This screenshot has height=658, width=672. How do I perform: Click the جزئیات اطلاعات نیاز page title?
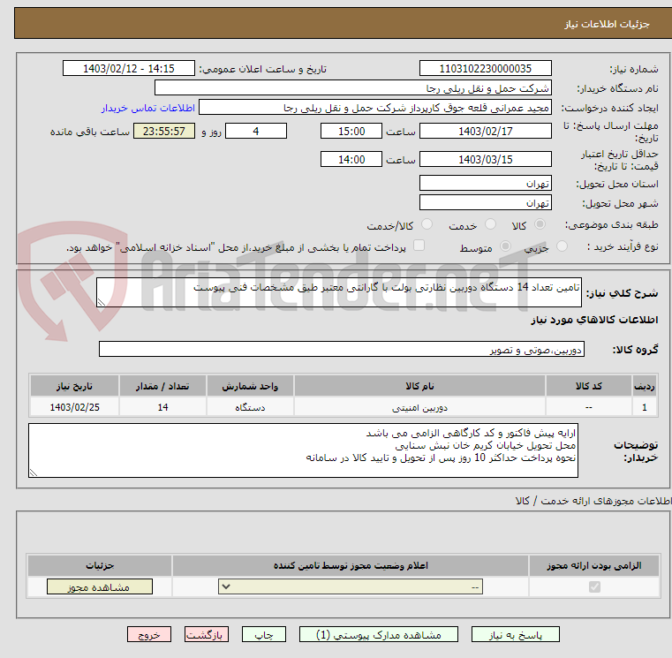coord(607,24)
